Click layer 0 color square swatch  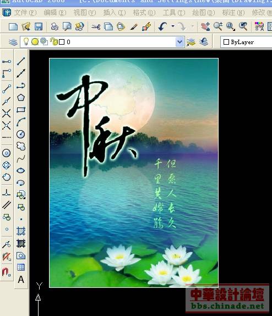(x=62, y=42)
